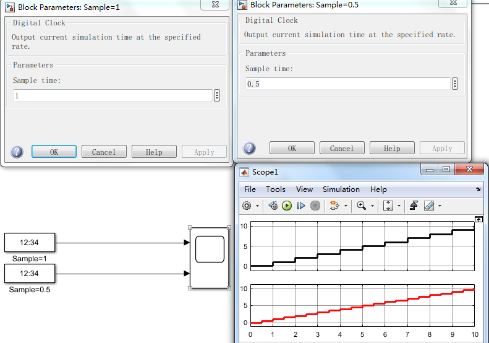Toggle the cursor measurements ruler tool
The height and width of the screenshot is (343, 489).
click(429, 206)
